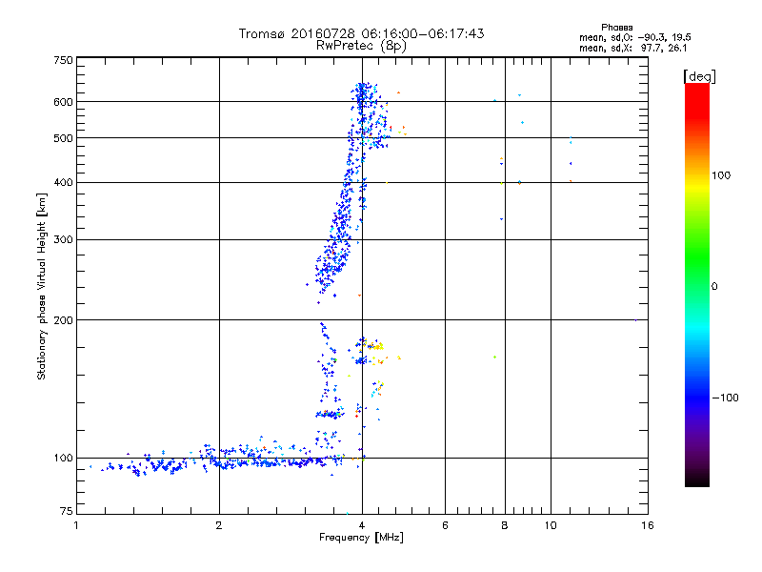762x572 pixels.
Task: Click the rainbow phase colorbar
Action: [697, 285]
